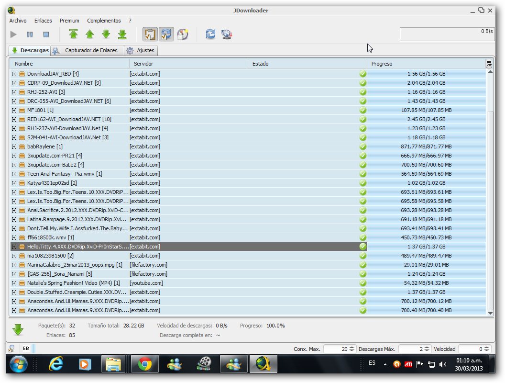This screenshot has height=383, width=505.
Task: Move selected package to the top
Action: (74, 34)
